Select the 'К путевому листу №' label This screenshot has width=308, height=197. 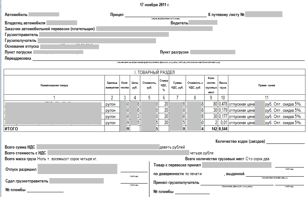(x=226, y=15)
